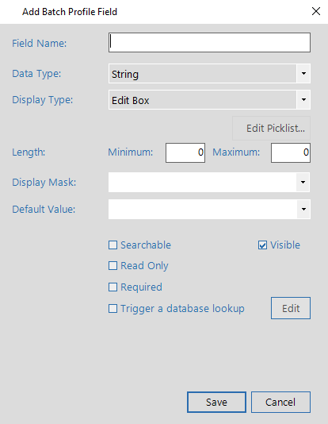The image size is (328, 424).
Task: Click the Edit button for database lookup
Action: click(291, 308)
